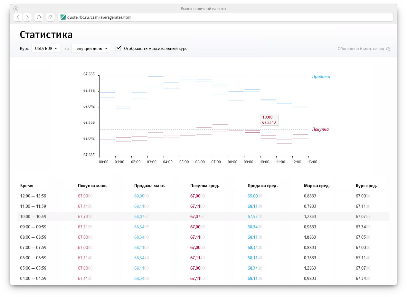
Task: Toggle the "Отображать максимальный курс" checkbox
Action: 119,48
